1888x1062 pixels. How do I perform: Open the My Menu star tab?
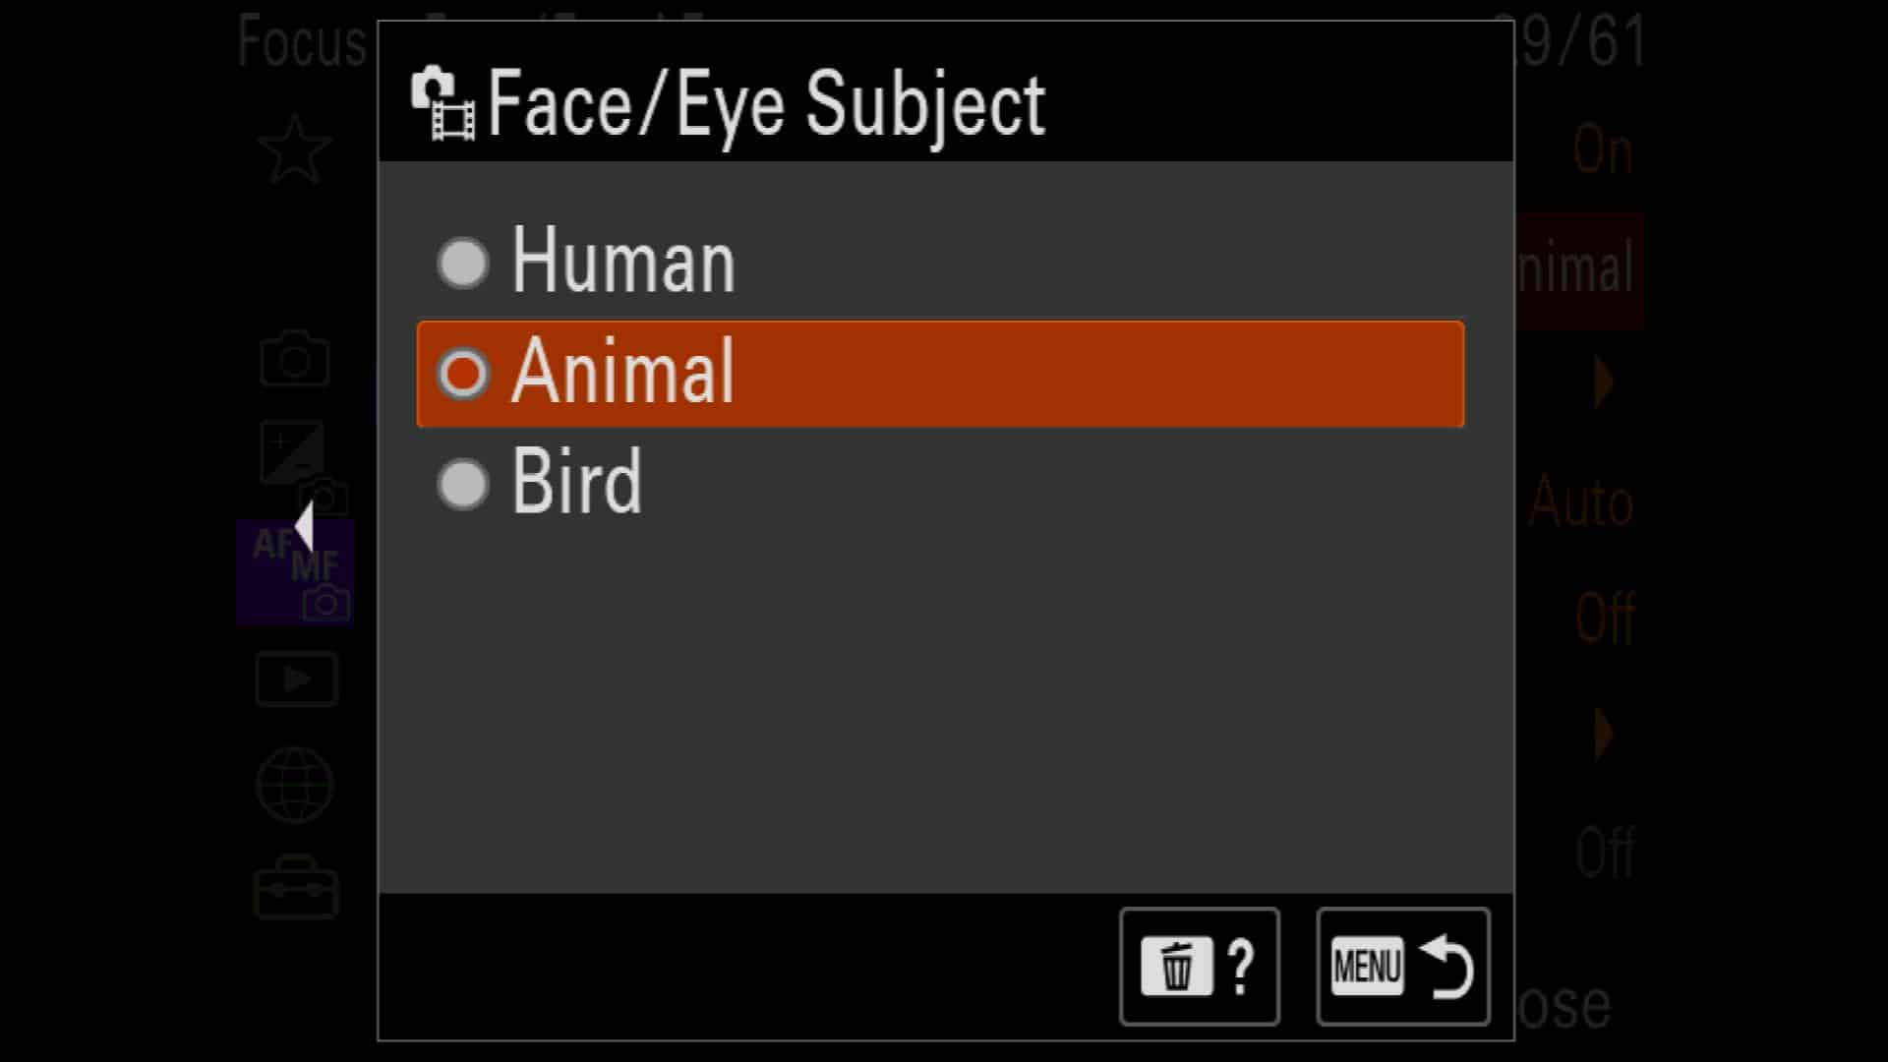294,149
